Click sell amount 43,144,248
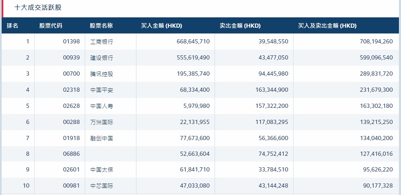 [x=273, y=185]
